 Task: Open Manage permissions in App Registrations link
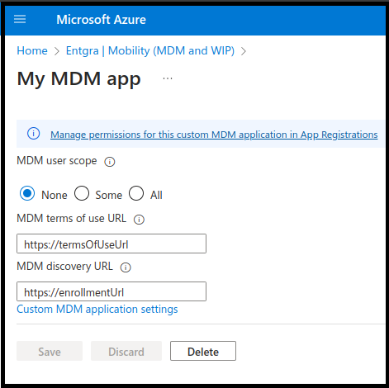coord(214,135)
